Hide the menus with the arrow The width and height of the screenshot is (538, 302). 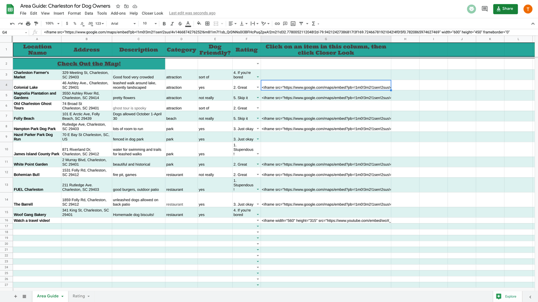533,24
